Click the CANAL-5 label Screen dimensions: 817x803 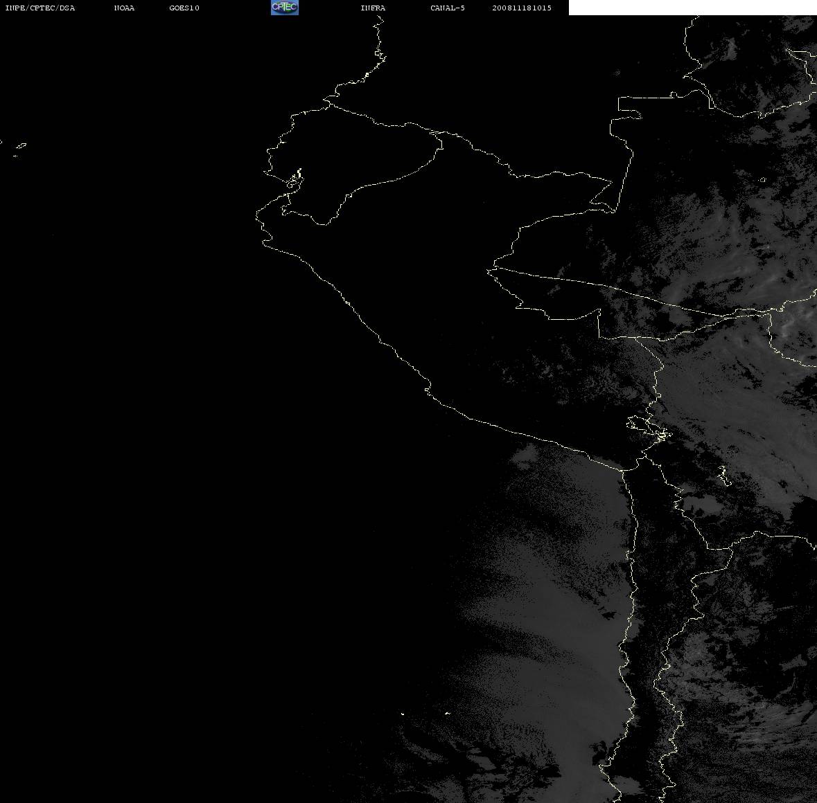coord(448,8)
